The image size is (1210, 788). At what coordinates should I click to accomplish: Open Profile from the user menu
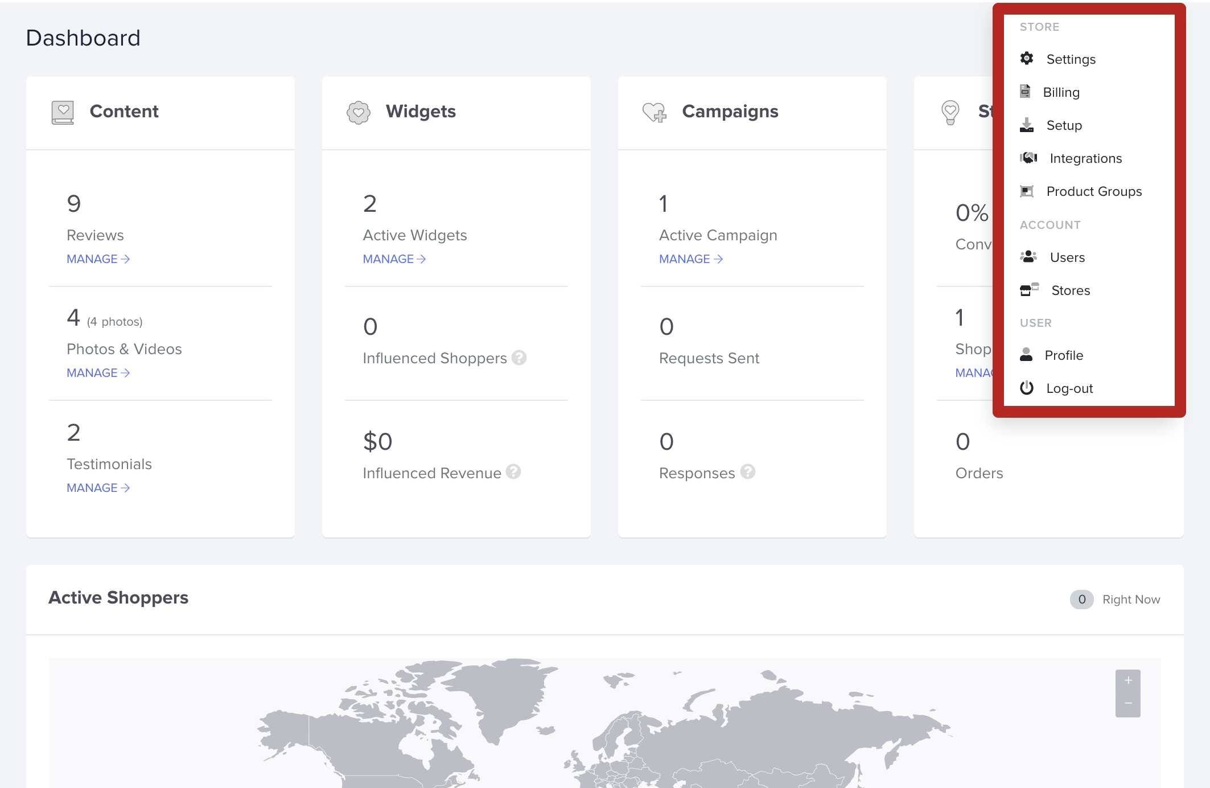point(1063,355)
